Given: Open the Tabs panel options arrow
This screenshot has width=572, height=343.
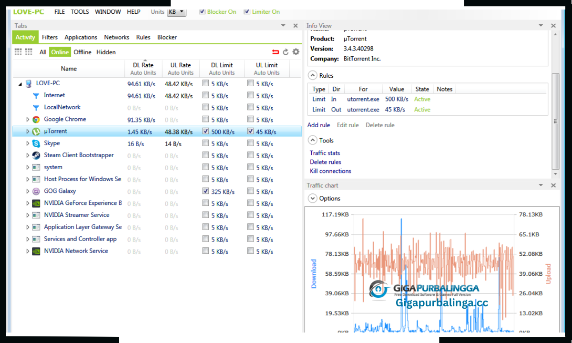Looking at the screenshot, I should 283,26.
